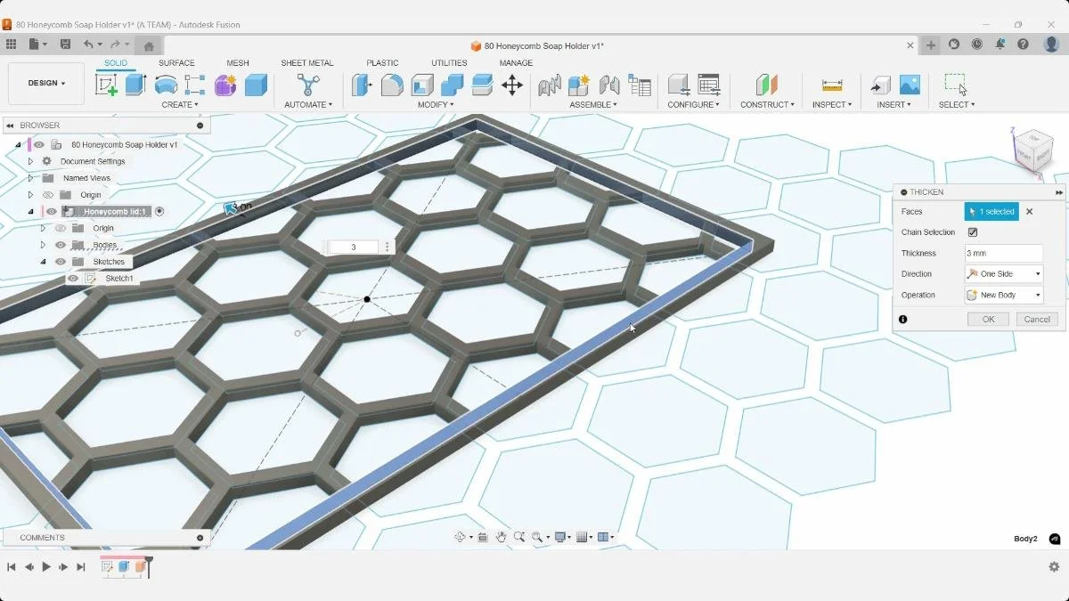
Task: Open the Operation dropdown showing New Body
Action: [1004, 295]
